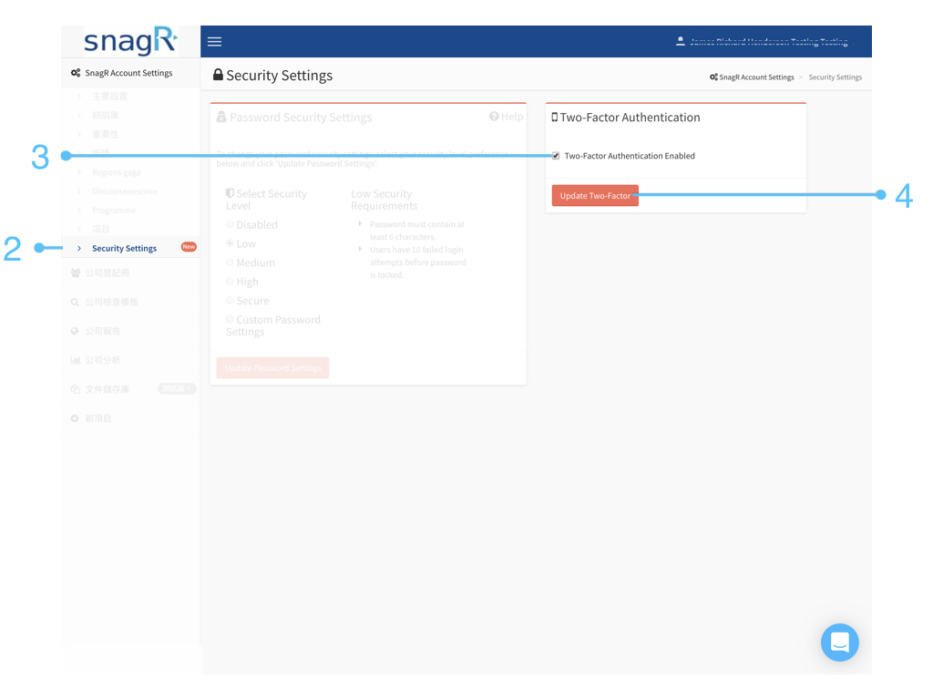The height and width of the screenshot is (700, 933).
Task: Expand the Programme chevron
Action: coord(79,211)
